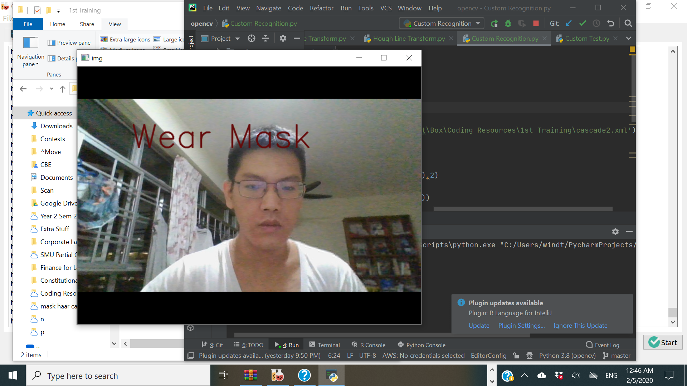This screenshot has height=386, width=687.
Task: Click the Run with Coverage shield icon
Action: pyautogui.click(x=522, y=24)
